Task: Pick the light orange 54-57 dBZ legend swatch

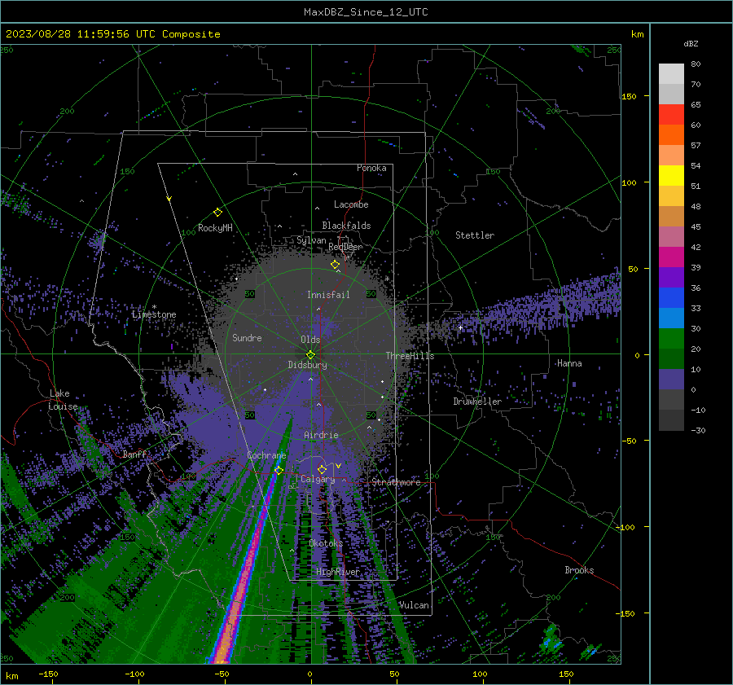Action: 671,156
